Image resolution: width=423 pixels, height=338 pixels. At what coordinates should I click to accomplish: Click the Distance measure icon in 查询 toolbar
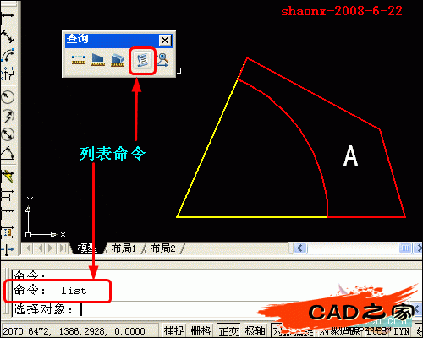coord(79,60)
